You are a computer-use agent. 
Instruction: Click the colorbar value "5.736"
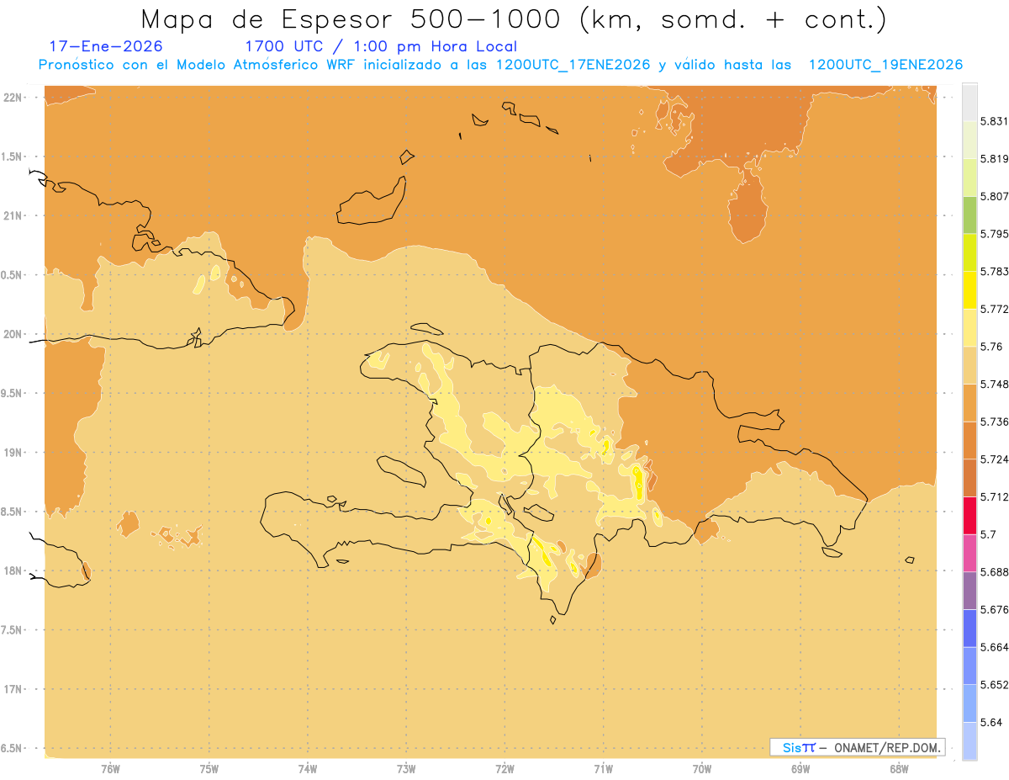tap(994, 422)
